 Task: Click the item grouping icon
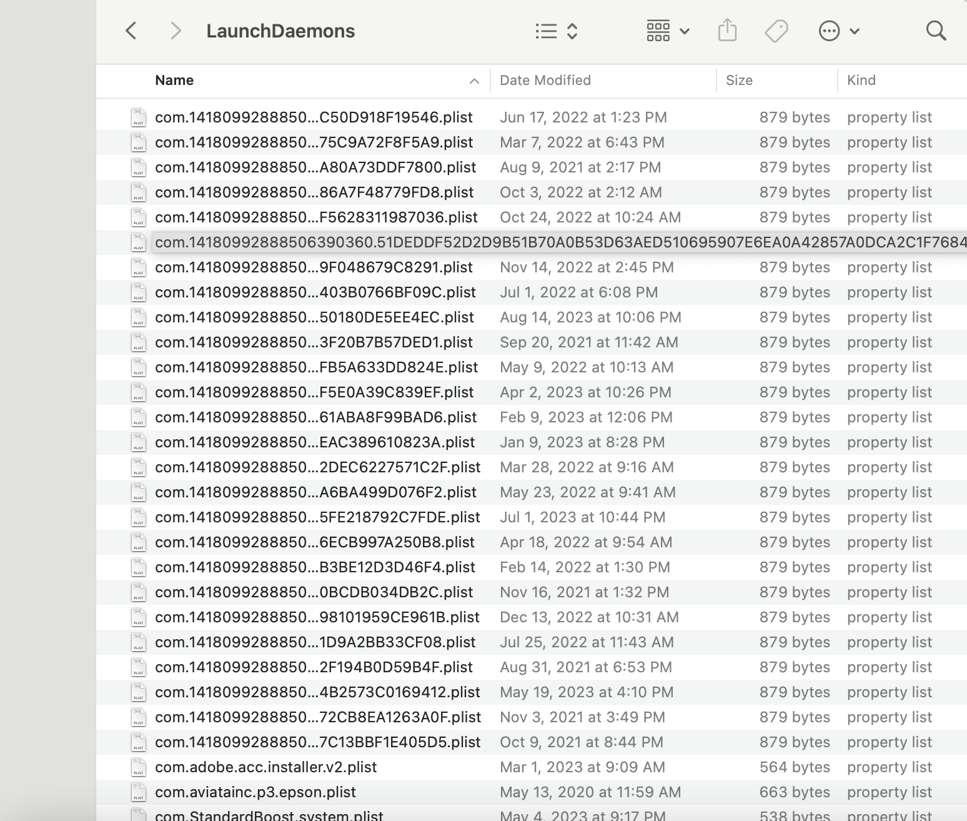pyautogui.click(x=658, y=30)
